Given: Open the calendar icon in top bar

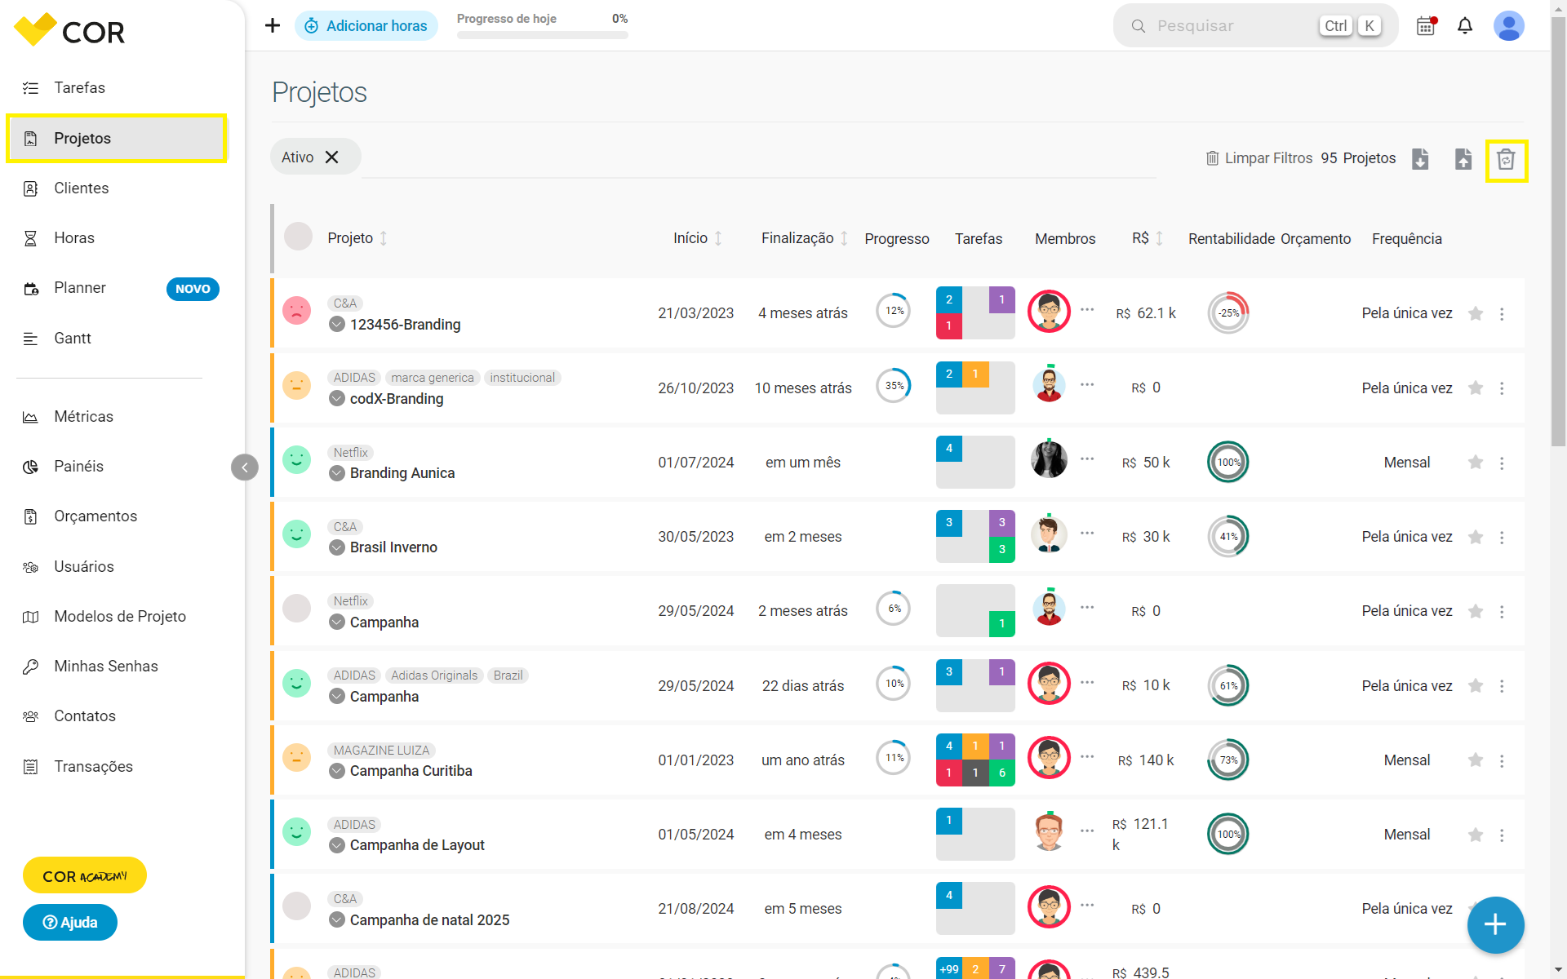Looking at the screenshot, I should point(1426,26).
